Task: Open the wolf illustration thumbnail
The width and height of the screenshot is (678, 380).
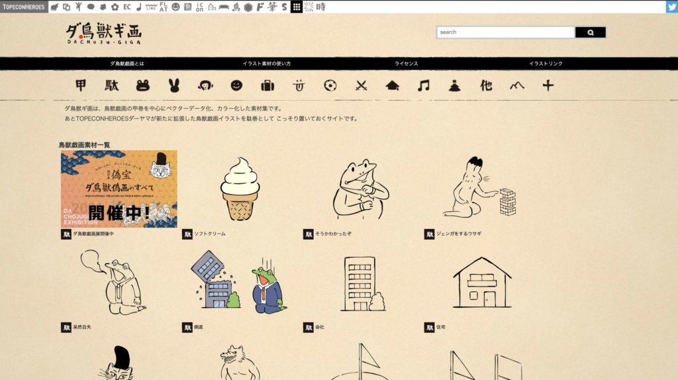Action: (x=239, y=362)
